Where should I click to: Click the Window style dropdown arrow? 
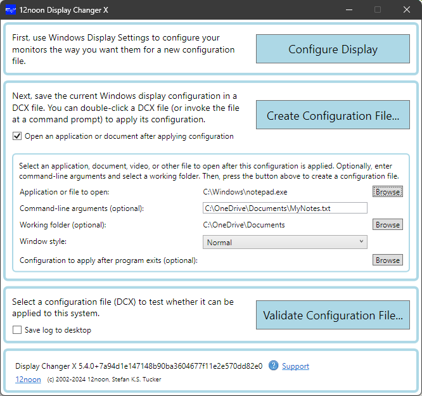click(x=361, y=241)
